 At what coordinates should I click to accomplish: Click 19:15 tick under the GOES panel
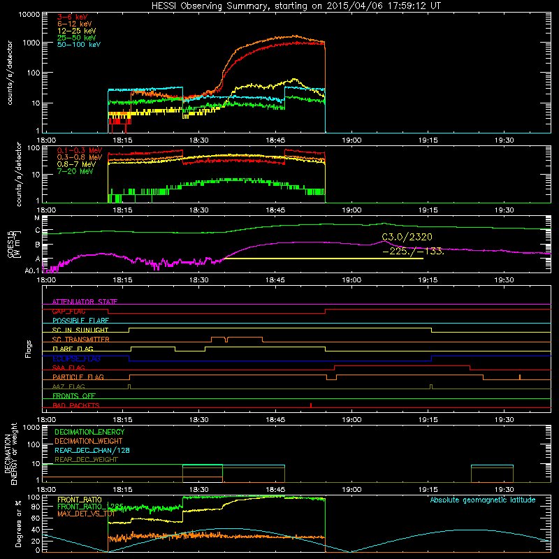point(428,280)
